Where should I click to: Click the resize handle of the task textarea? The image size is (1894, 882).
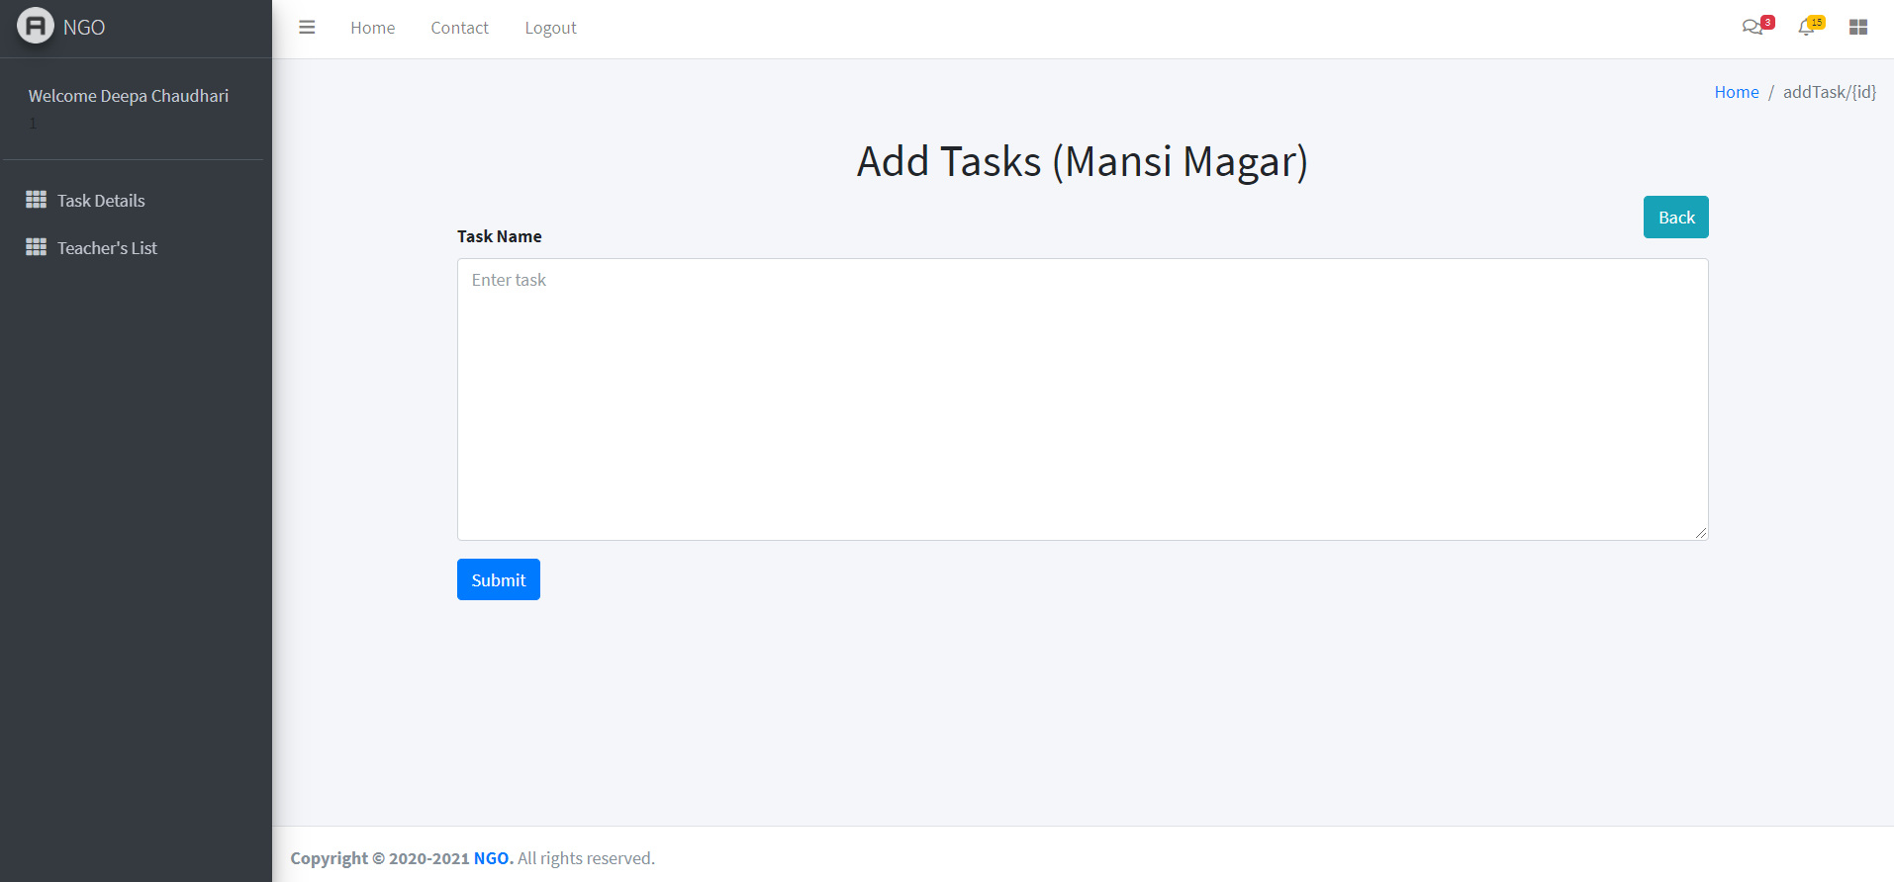[x=1701, y=533]
